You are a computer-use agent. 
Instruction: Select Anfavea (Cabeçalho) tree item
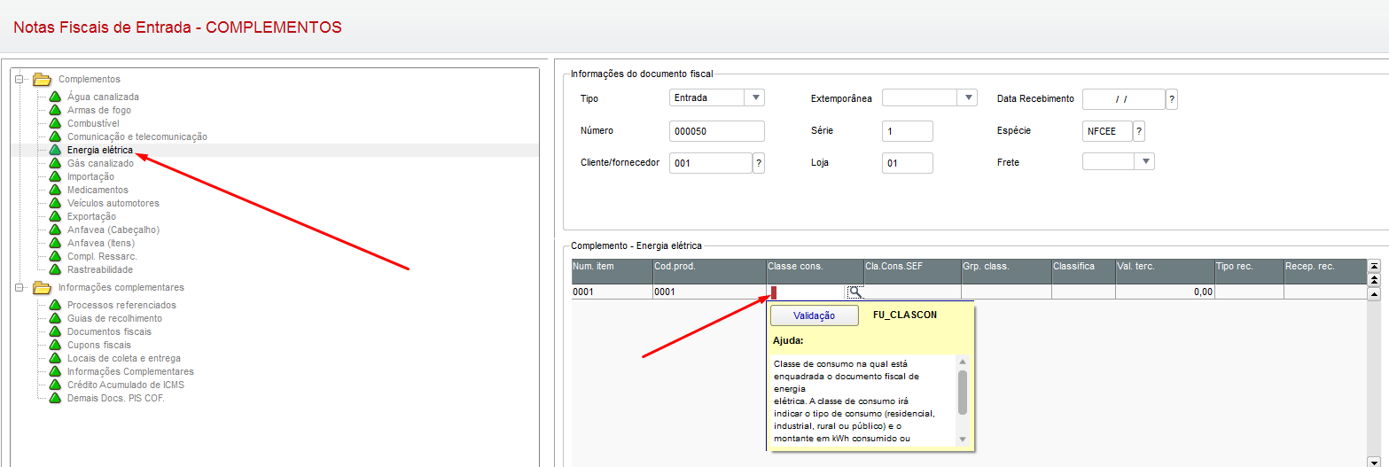(x=113, y=230)
